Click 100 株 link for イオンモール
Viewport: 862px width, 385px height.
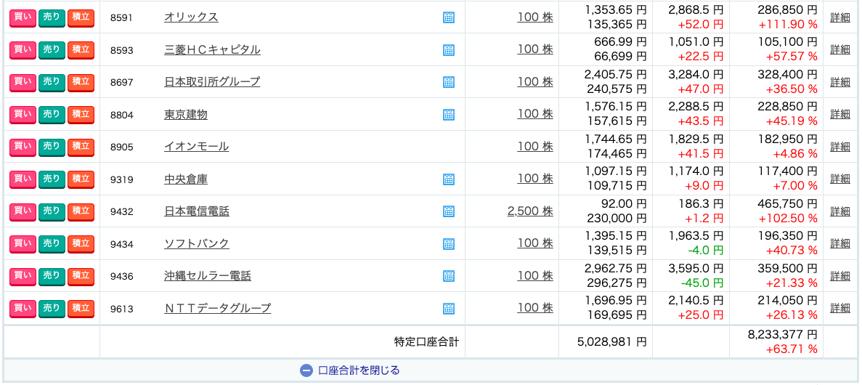coord(535,147)
